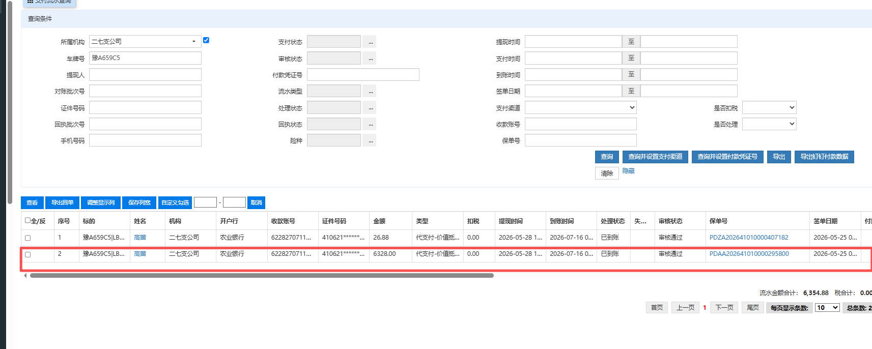Click the horizontal scrollbar left arrow
Viewport: 872px width, 349px height.
25,276
